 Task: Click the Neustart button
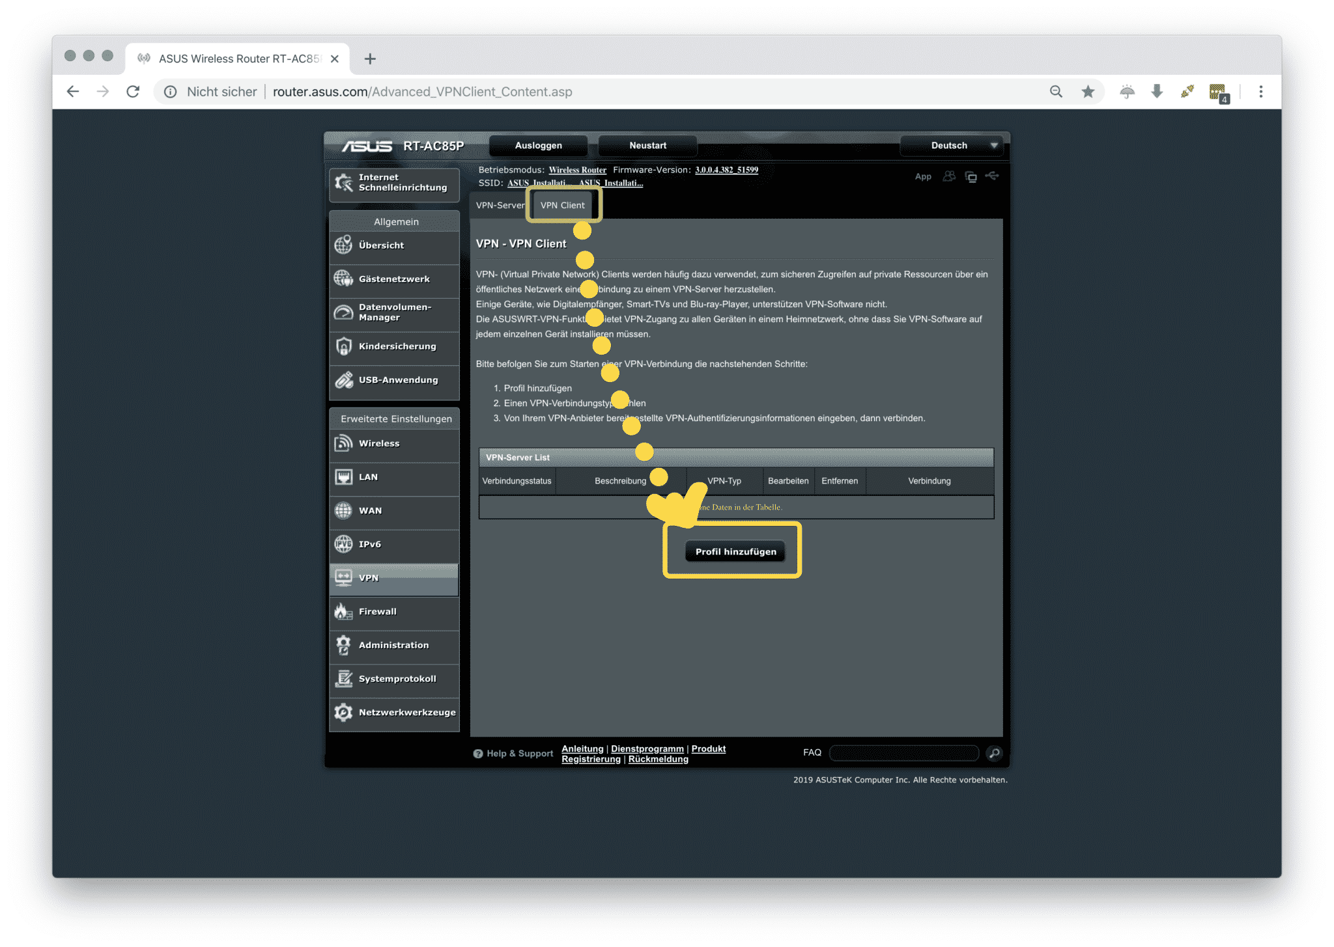(647, 145)
